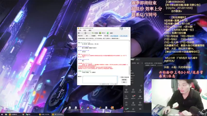This screenshot has width=207, height=116.
Task: Tick the checkbox beside the message box
Action: 120,77
